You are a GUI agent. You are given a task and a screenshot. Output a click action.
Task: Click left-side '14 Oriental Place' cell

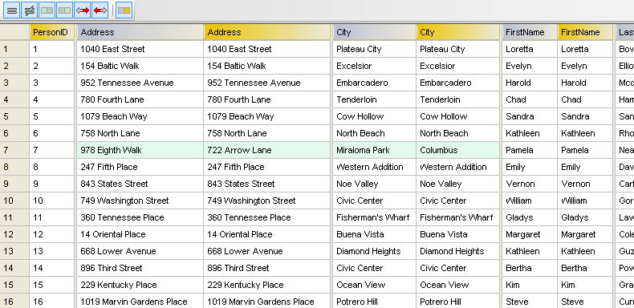140,234
